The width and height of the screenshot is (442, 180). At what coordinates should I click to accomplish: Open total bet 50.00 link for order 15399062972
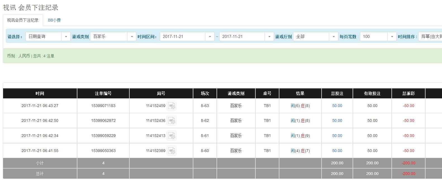(x=337, y=121)
